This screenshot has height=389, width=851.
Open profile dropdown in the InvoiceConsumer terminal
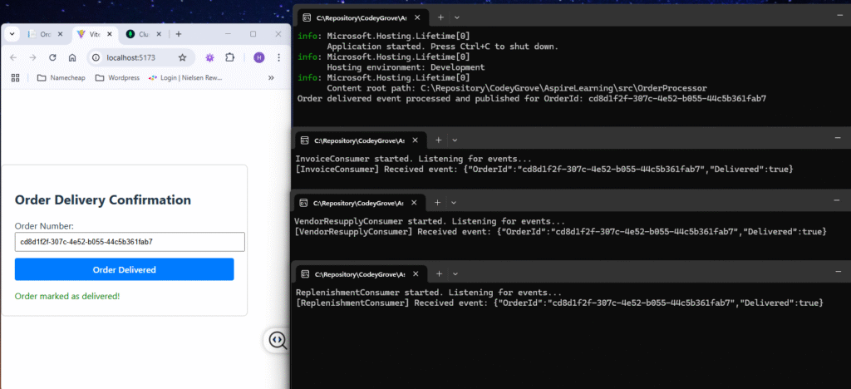(455, 140)
